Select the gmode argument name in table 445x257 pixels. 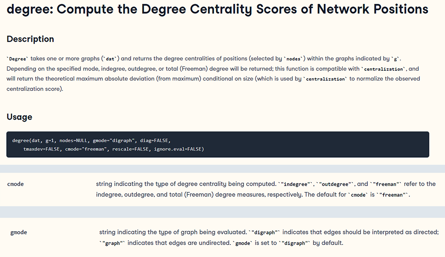coord(19,233)
